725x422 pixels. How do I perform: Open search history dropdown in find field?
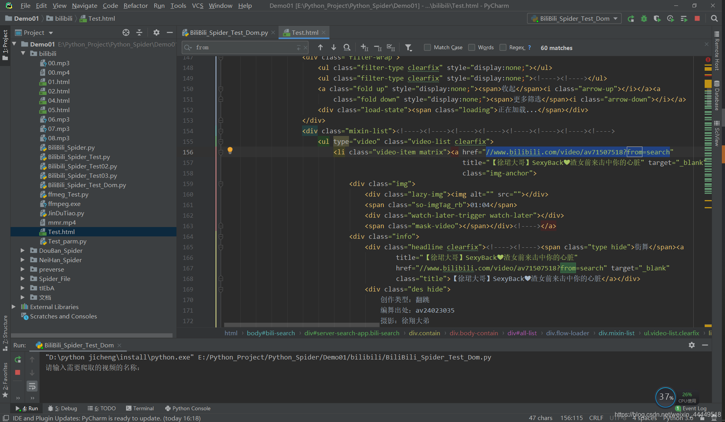(x=188, y=47)
